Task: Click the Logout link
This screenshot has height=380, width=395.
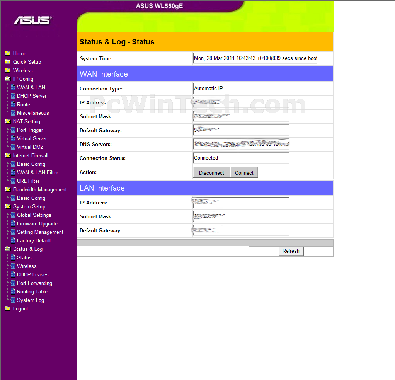Action: click(x=20, y=309)
